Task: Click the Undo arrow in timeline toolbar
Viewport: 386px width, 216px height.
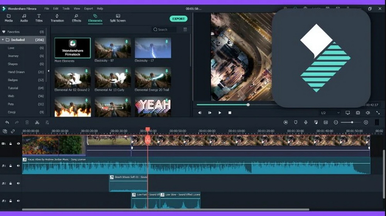Action: 7,122
